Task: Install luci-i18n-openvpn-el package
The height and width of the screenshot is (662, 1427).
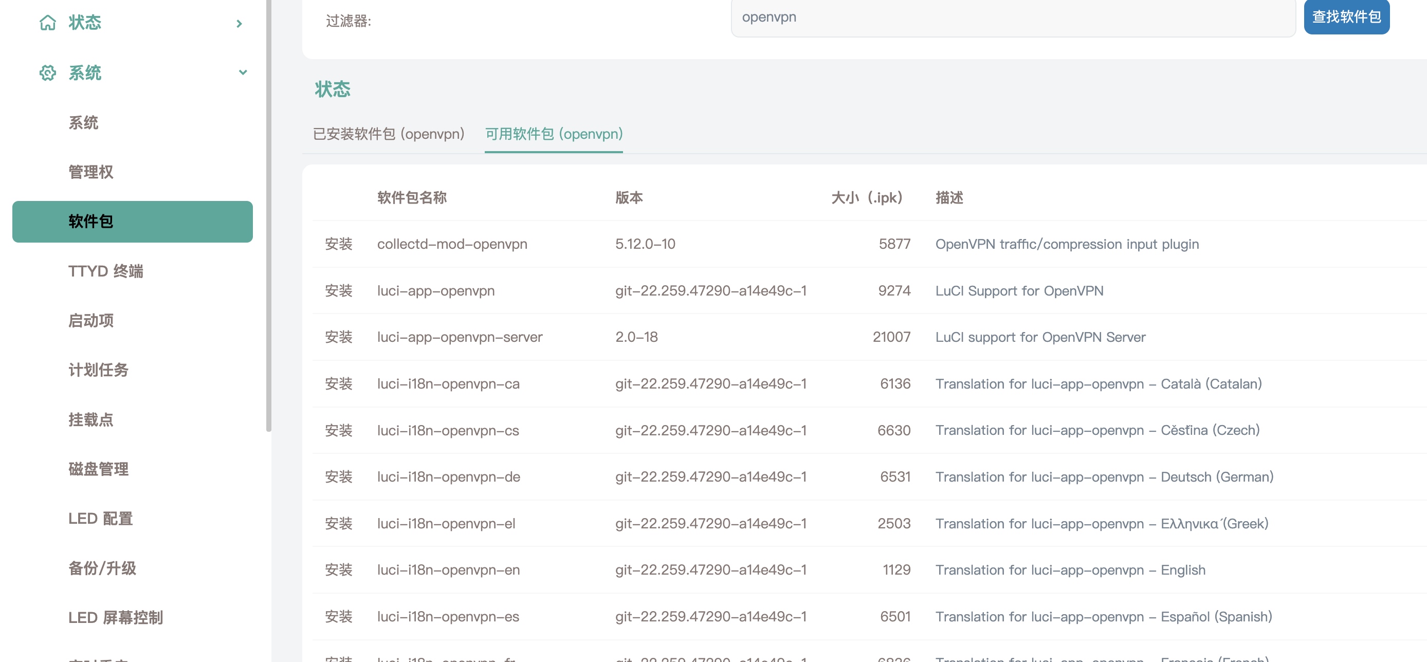Action: [338, 523]
